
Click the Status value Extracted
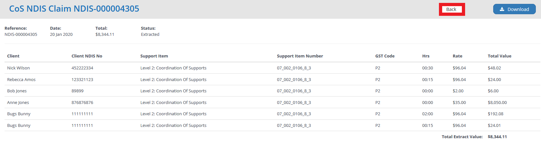tap(150, 34)
